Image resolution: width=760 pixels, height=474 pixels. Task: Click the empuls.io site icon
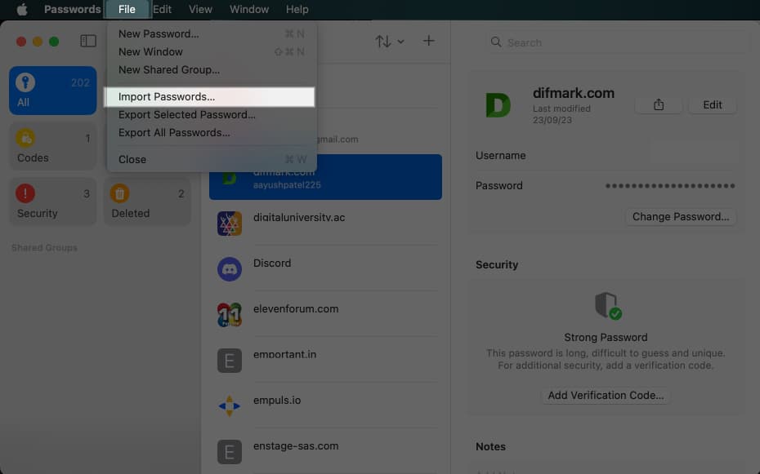click(x=230, y=405)
